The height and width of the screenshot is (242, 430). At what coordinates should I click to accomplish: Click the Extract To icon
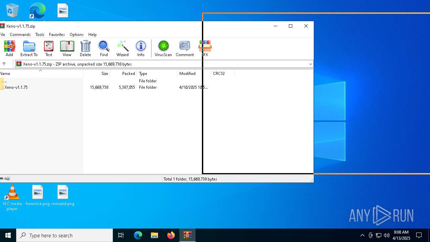click(x=29, y=48)
